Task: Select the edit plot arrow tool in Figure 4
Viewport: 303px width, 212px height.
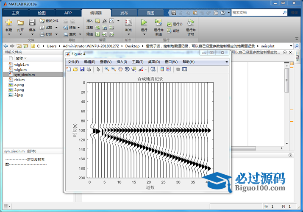Action: tap(98, 69)
